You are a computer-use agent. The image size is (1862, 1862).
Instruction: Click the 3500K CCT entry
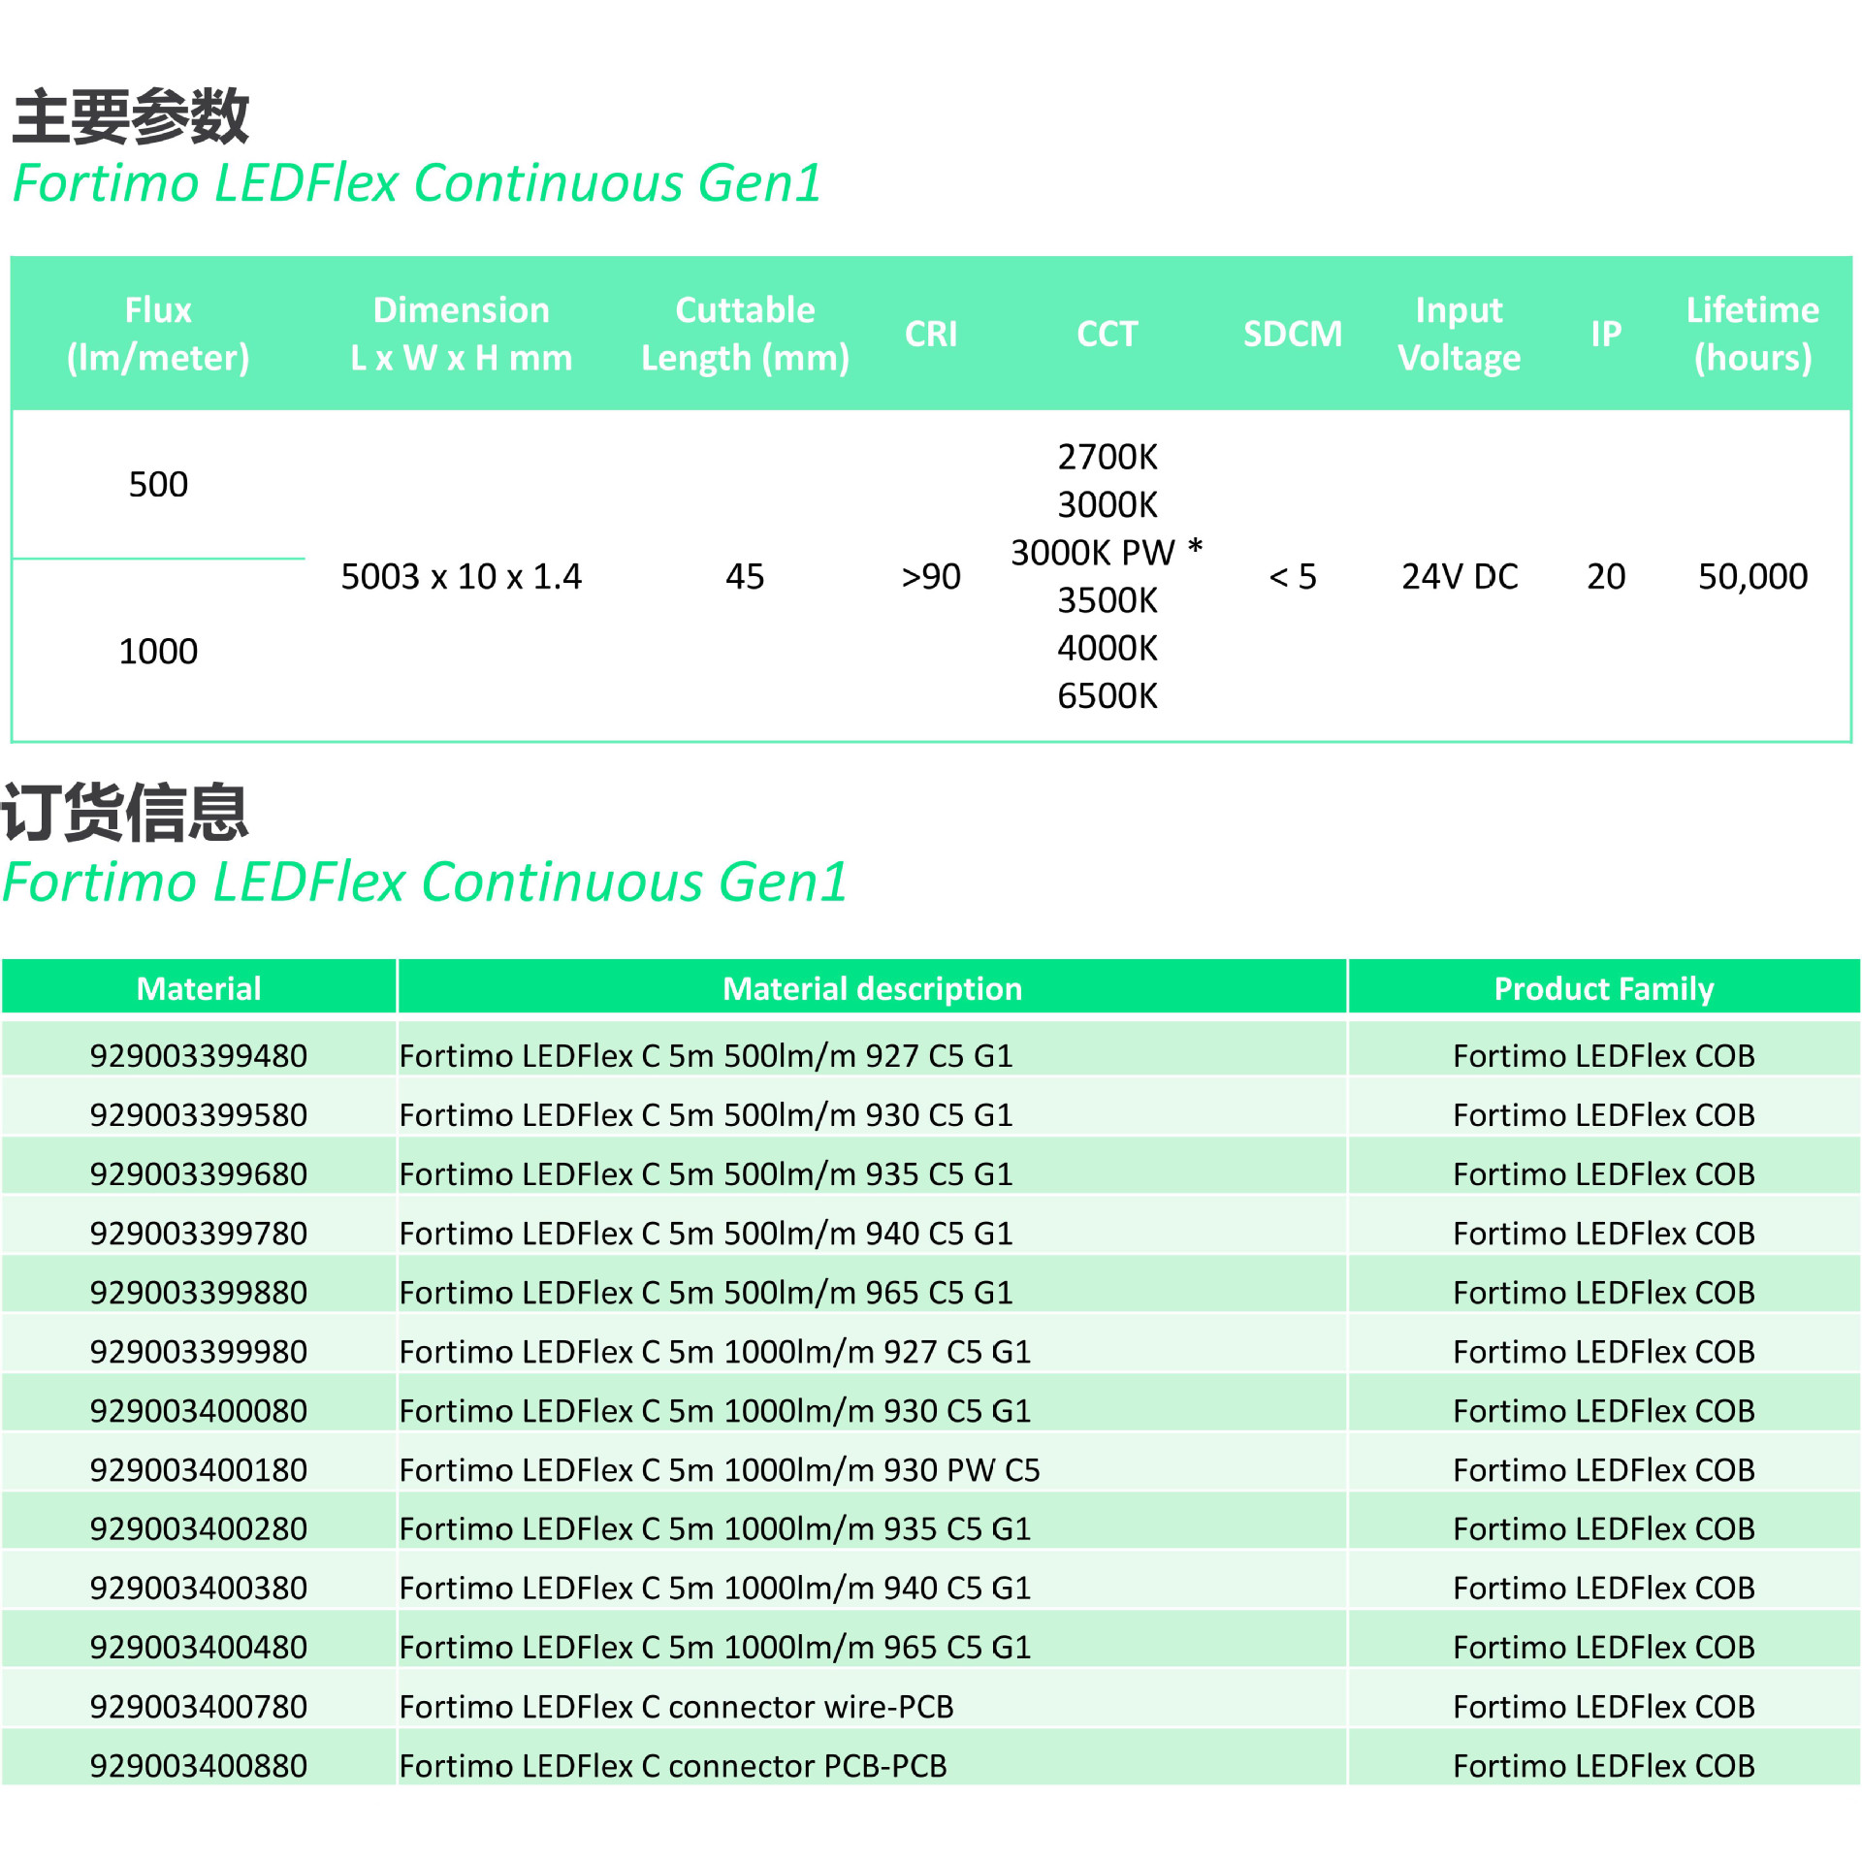tap(1108, 600)
